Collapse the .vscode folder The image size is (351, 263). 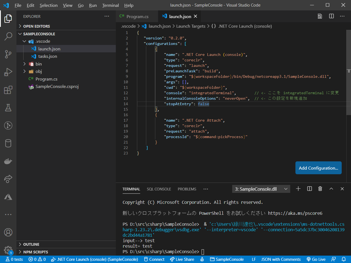(x=66, y=41)
